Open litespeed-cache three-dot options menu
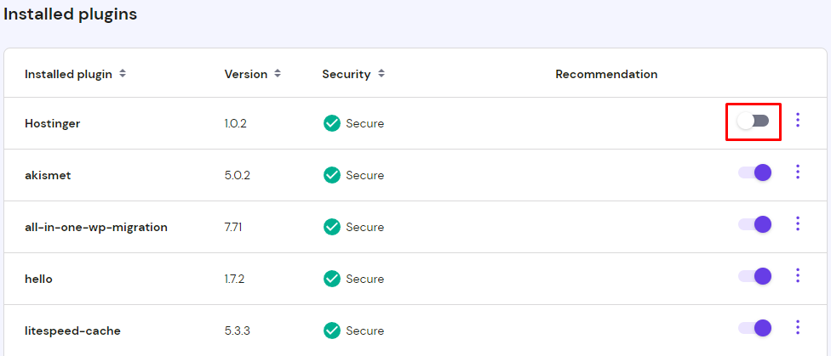The height and width of the screenshot is (356, 831). click(x=798, y=328)
